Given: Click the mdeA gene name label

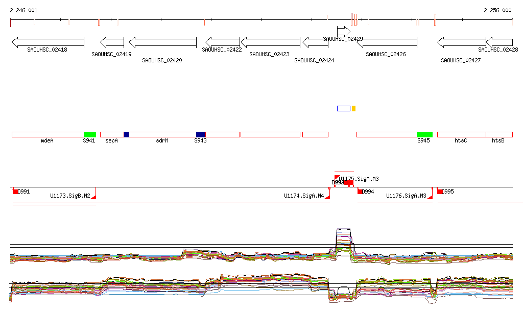Looking at the screenshot, I should tap(47, 140).
